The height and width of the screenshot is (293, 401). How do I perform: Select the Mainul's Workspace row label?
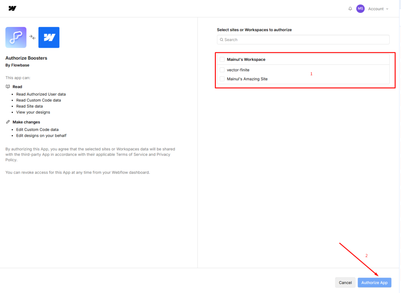pos(246,59)
